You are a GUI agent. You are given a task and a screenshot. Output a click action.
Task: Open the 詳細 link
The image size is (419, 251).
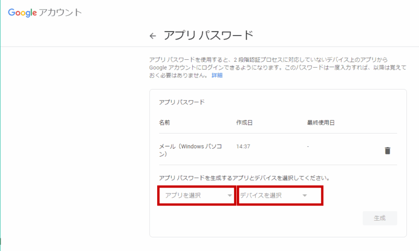[x=217, y=75]
